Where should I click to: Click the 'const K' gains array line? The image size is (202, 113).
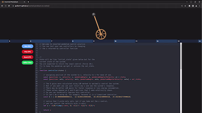point(87,97)
